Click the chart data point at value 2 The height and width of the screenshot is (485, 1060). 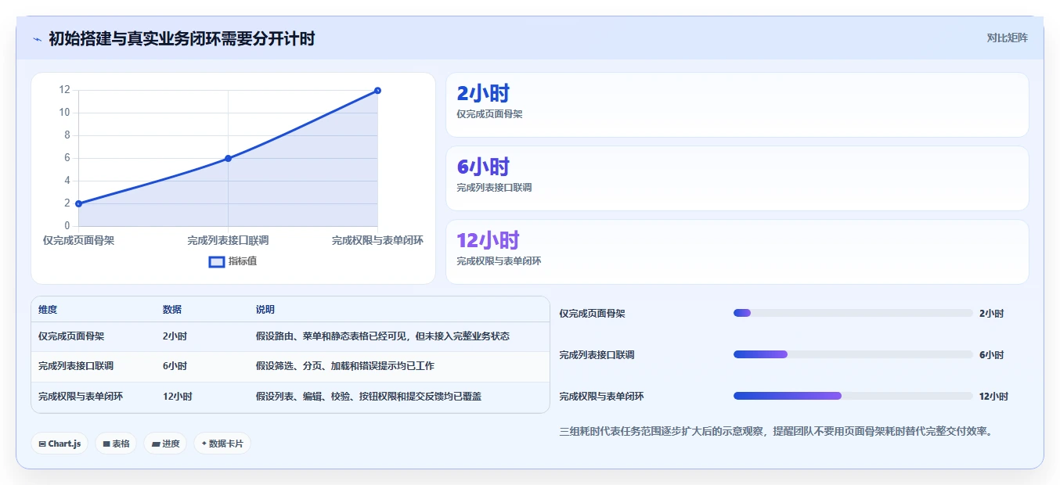(78, 203)
